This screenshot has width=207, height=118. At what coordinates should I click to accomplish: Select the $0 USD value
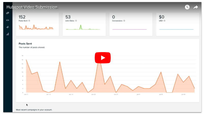[162, 17]
